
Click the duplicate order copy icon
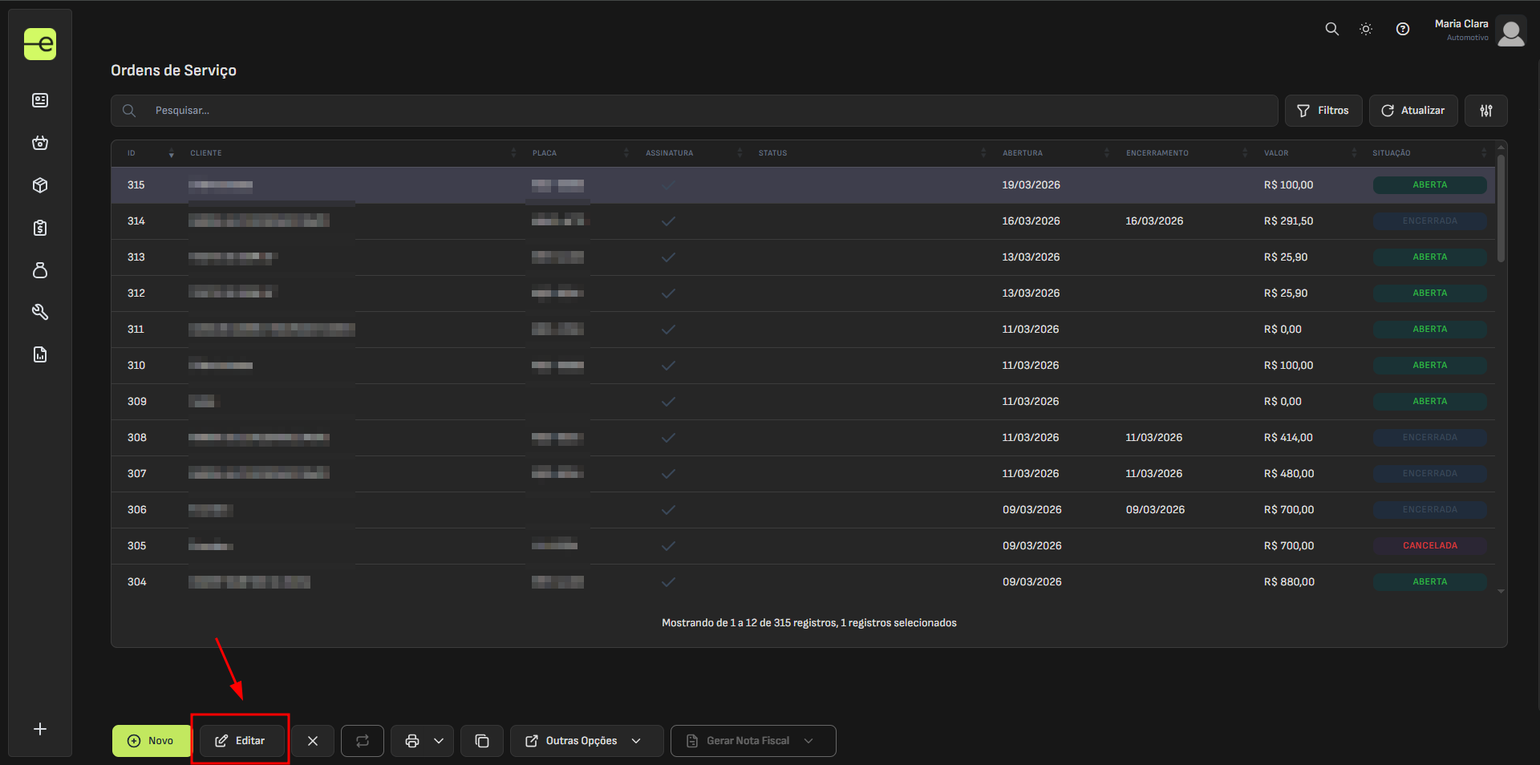482,741
